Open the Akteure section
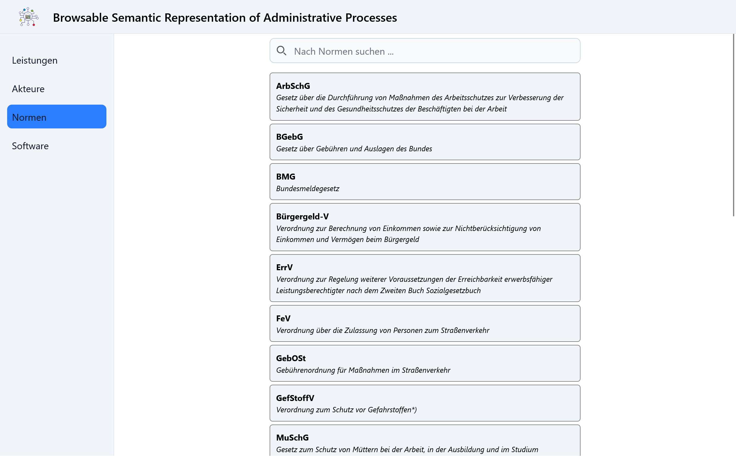 [28, 89]
